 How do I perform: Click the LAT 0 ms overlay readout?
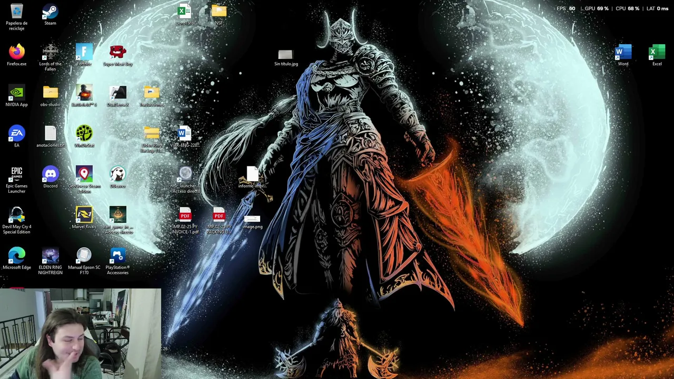[658, 8]
